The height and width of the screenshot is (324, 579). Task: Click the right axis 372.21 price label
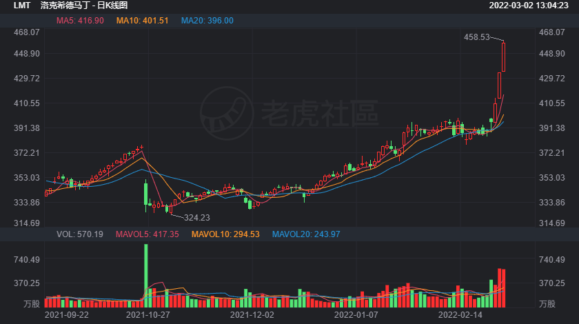pyautogui.click(x=551, y=153)
